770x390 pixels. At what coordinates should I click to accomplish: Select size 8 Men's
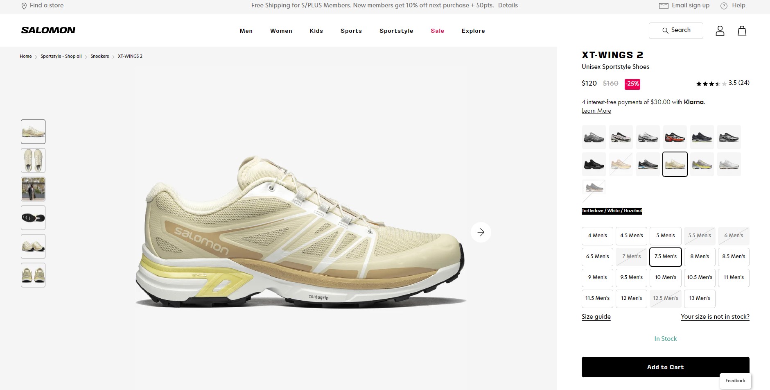[699, 256]
